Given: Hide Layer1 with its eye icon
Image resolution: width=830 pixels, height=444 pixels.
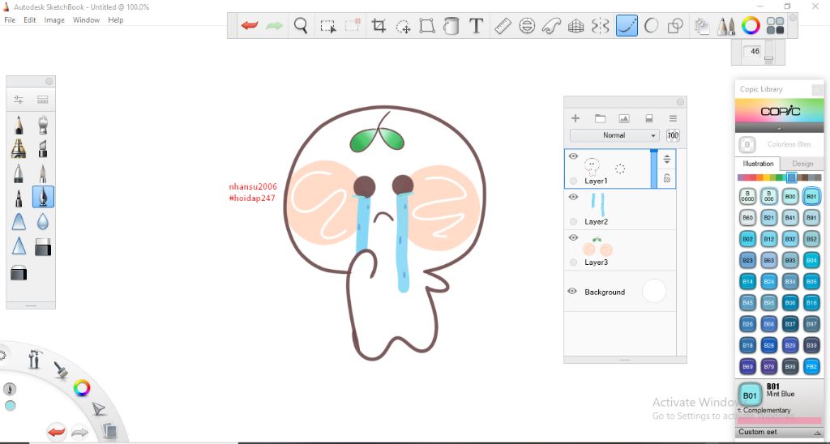Looking at the screenshot, I should pyautogui.click(x=573, y=156).
